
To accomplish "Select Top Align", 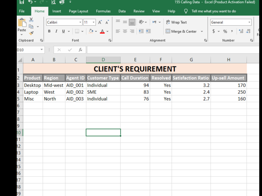I will pyautogui.click(x=118, y=21).
